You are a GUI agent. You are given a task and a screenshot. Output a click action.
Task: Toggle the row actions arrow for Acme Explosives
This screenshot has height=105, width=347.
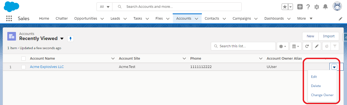(x=334, y=67)
